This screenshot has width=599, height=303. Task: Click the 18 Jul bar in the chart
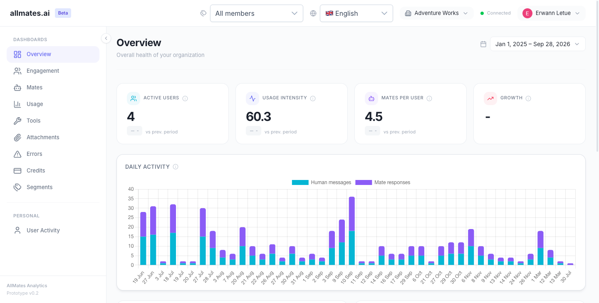coord(173,235)
